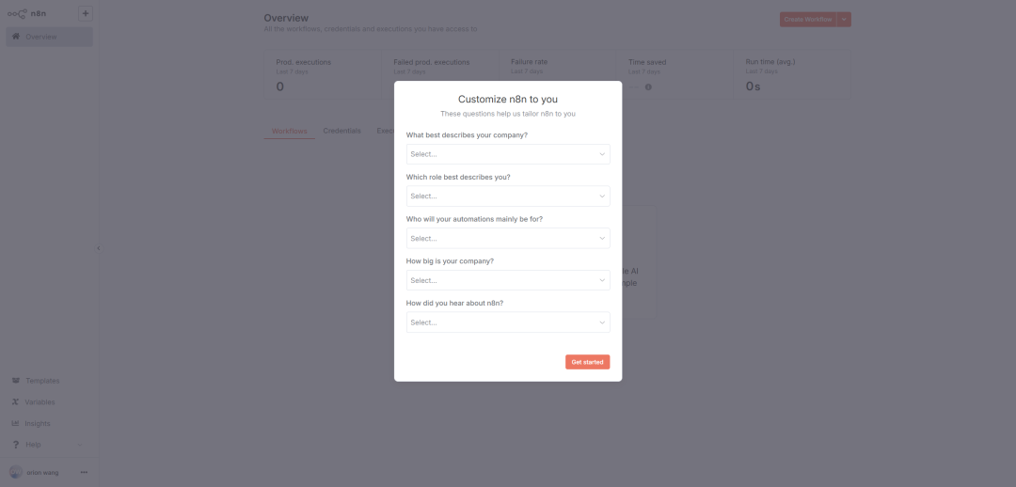This screenshot has width=1016, height=487.
Task: Switch to the Credentials tab
Action: 341,131
